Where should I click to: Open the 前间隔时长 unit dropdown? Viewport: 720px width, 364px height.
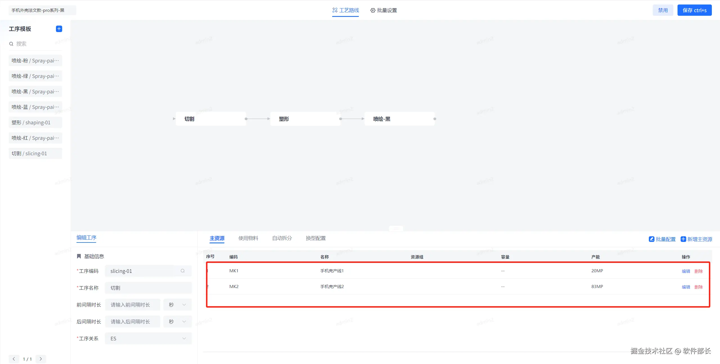click(x=177, y=305)
